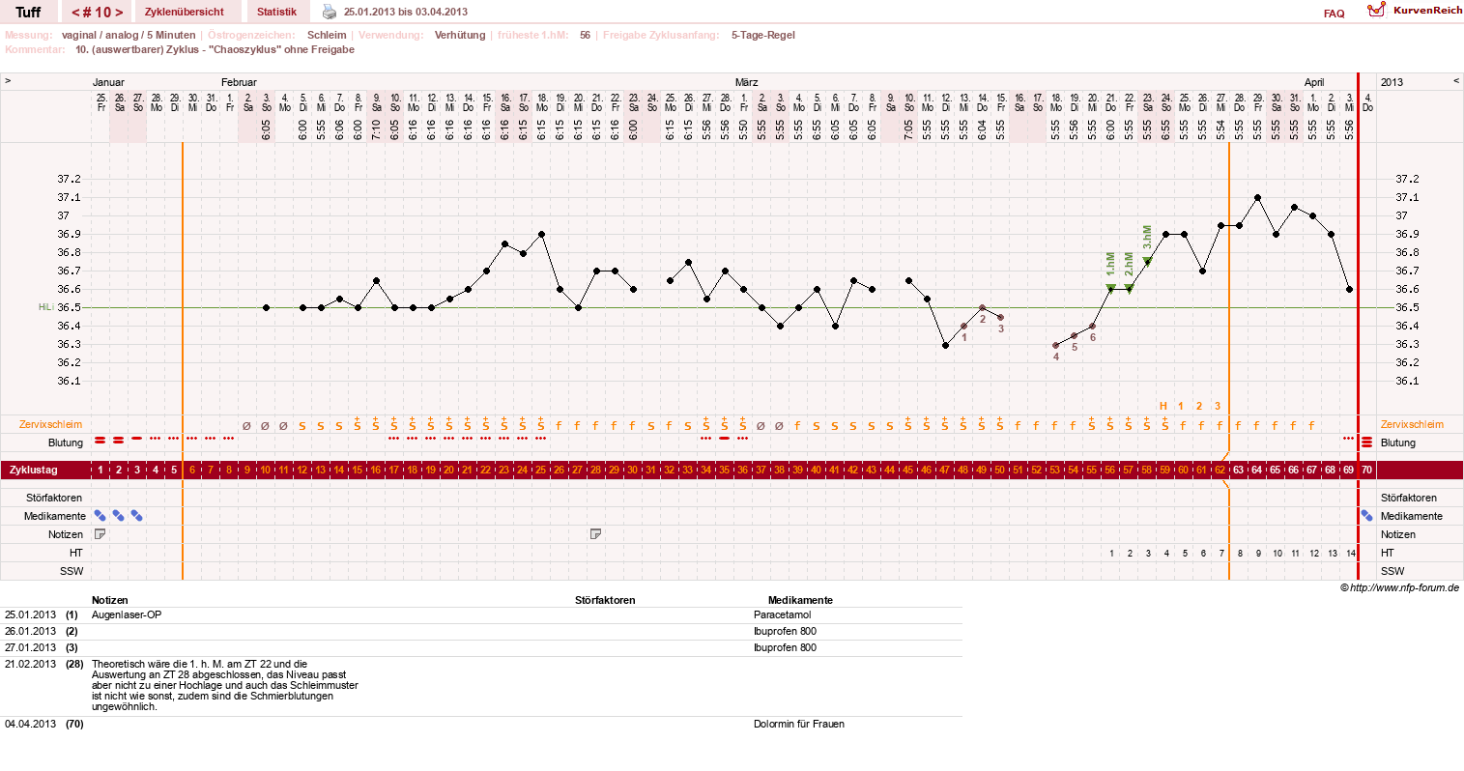1464x771 pixels.
Task: Click the highest temperature point at 37.1
Action: tap(1257, 197)
